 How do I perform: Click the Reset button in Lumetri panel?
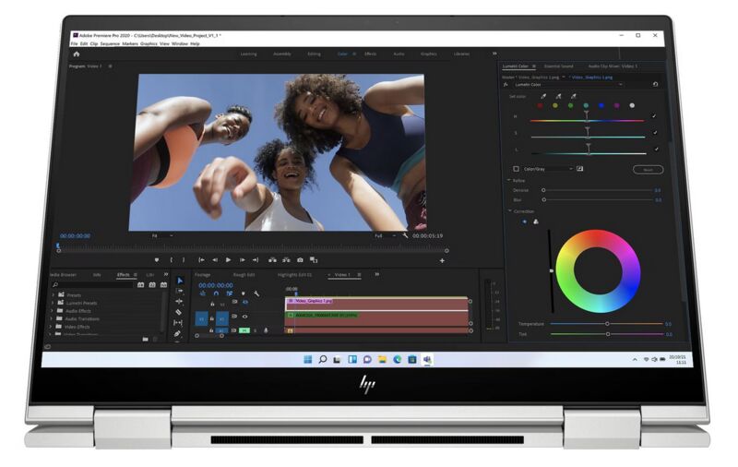pos(648,169)
